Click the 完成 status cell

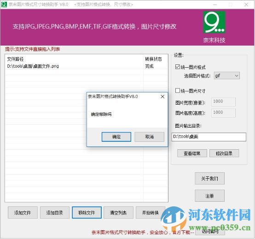[x=149, y=66]
